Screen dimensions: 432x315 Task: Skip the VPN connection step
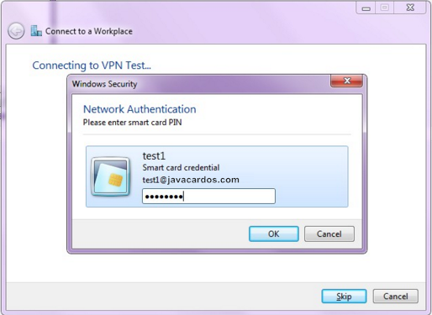tap(344, 297)
